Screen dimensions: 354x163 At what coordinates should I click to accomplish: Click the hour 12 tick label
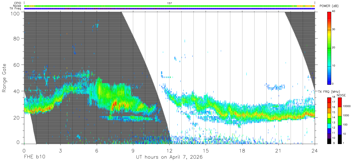coord(169,151)
